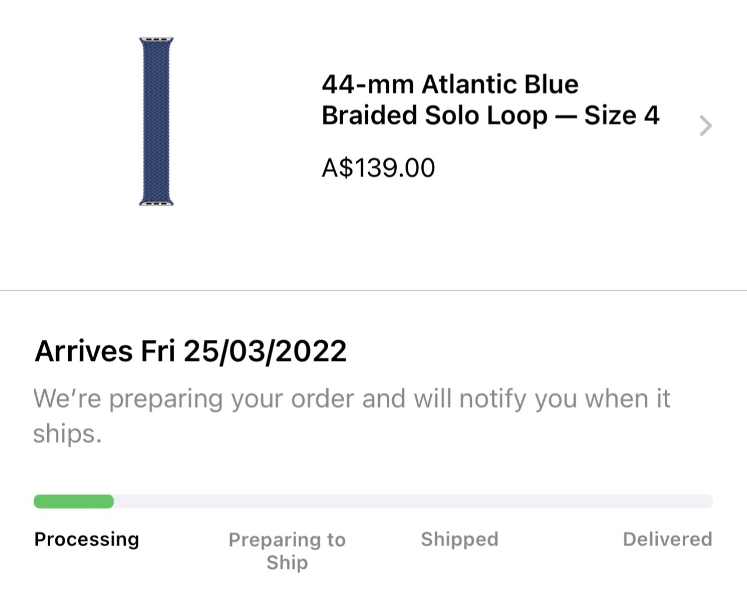Click the 25/03/2022 date text
747x598 pixels.
click(x=265, y=351)
